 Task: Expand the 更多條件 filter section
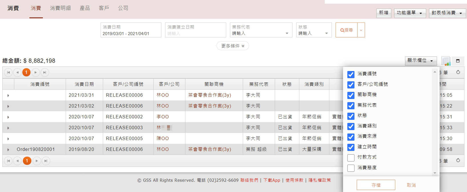(x=233, y=46)
